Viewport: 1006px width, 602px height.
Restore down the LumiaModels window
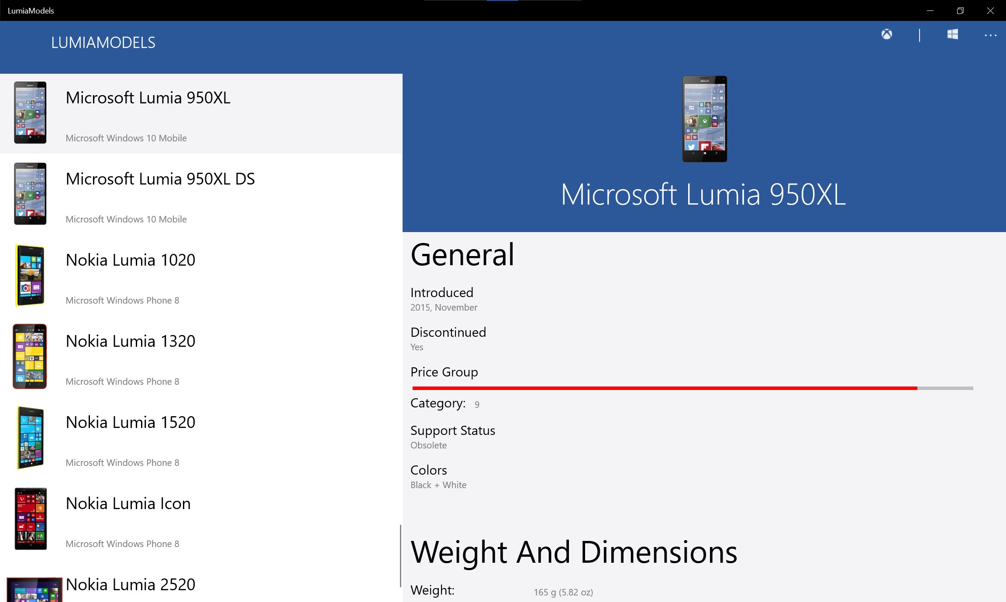[960, 10]
